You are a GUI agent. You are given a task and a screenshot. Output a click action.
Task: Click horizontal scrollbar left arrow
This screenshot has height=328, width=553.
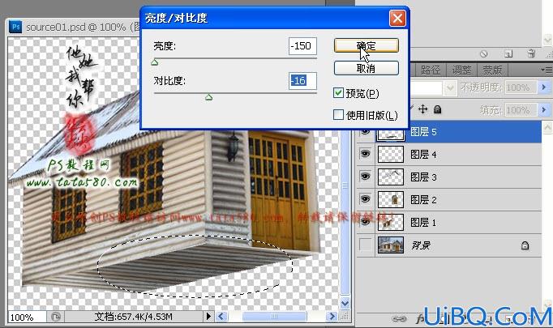pyautogui.click(x=221, y=317)
